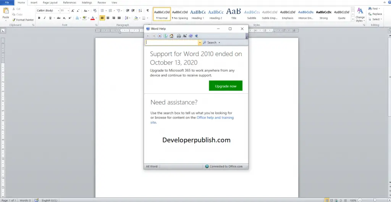Click the Home icon in Word Help
The width and height of the screenshot is (391, 202).
pyautogui.click(x=171, y=36)
